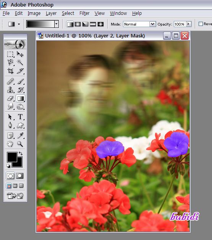Toggle the Reverse checkbox

(201, 24)
